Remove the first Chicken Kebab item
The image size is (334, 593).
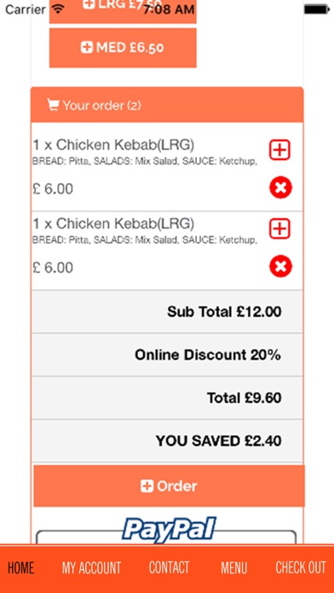[x=280, y=187]
